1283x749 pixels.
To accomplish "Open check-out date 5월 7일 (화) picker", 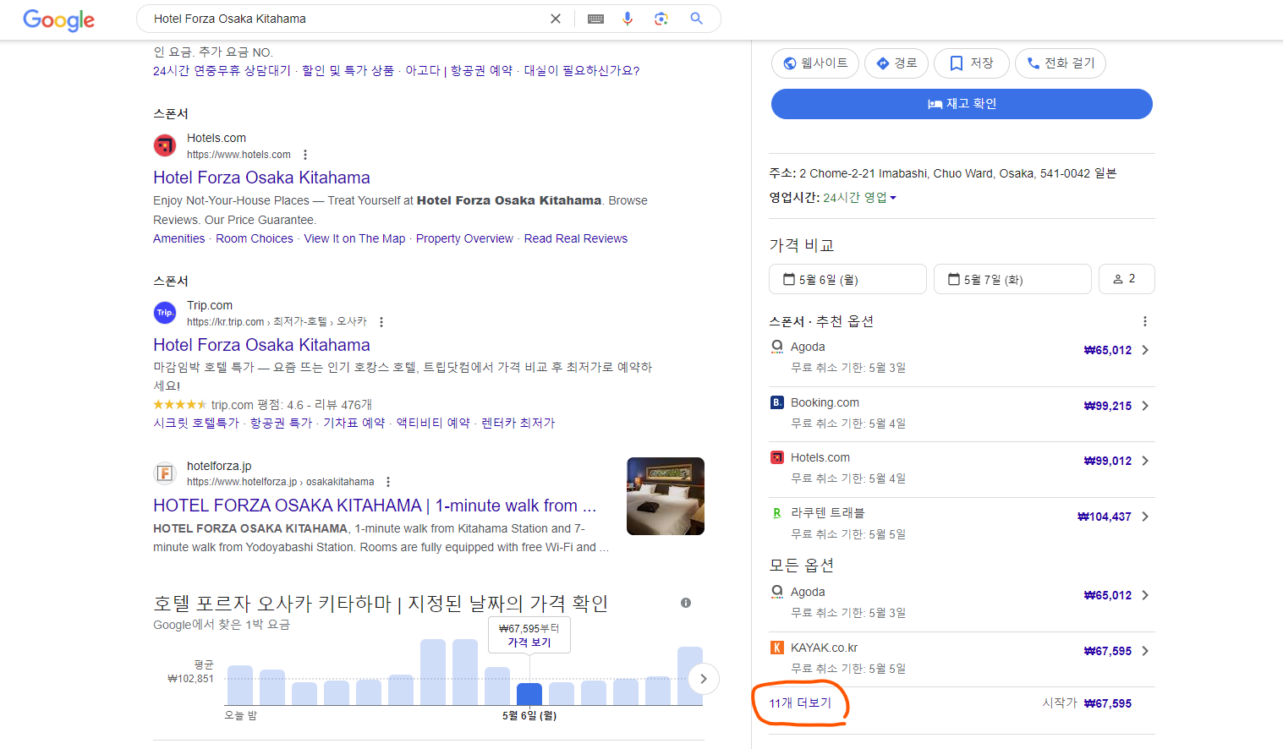I will [x=1012, y=279].
